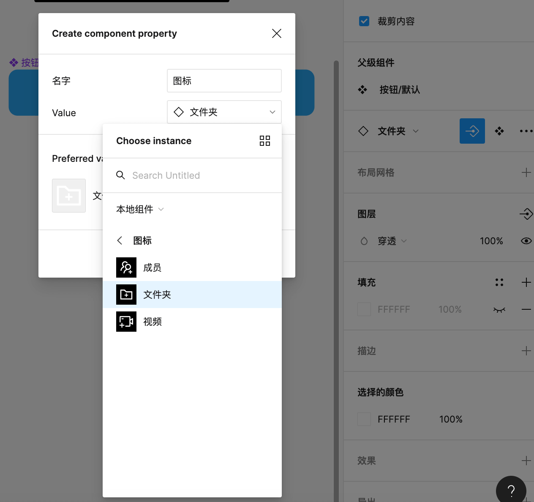The image size is (534, 502).
Task: Toggle layer visibility eye icon
Action: click(x=526, y=241)
